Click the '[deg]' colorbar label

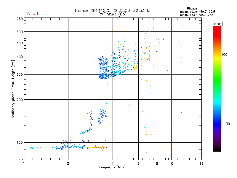point(217,24)
